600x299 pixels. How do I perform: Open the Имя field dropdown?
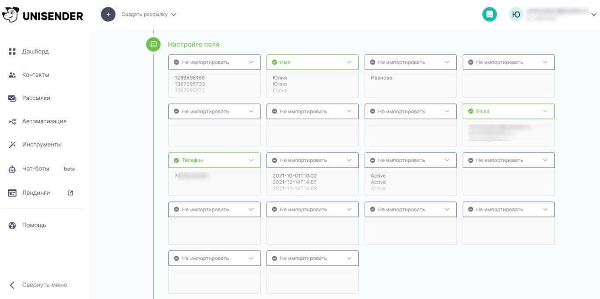point(312,62)
